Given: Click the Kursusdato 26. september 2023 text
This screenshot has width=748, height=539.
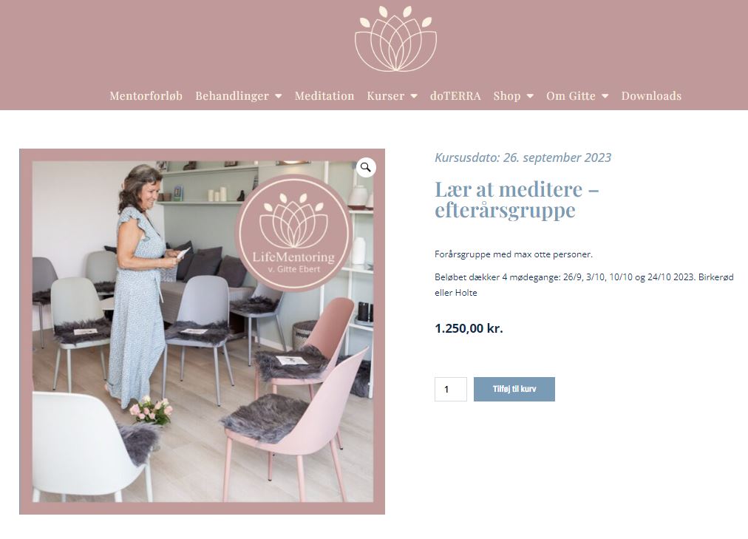Looking at the screenshot, I should coord(523,157).
